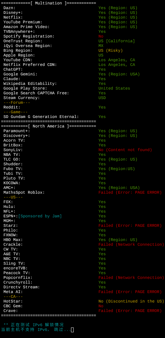The image size is (165, 338).
Task: Select the Netflix result line
Action: point(70,18)
